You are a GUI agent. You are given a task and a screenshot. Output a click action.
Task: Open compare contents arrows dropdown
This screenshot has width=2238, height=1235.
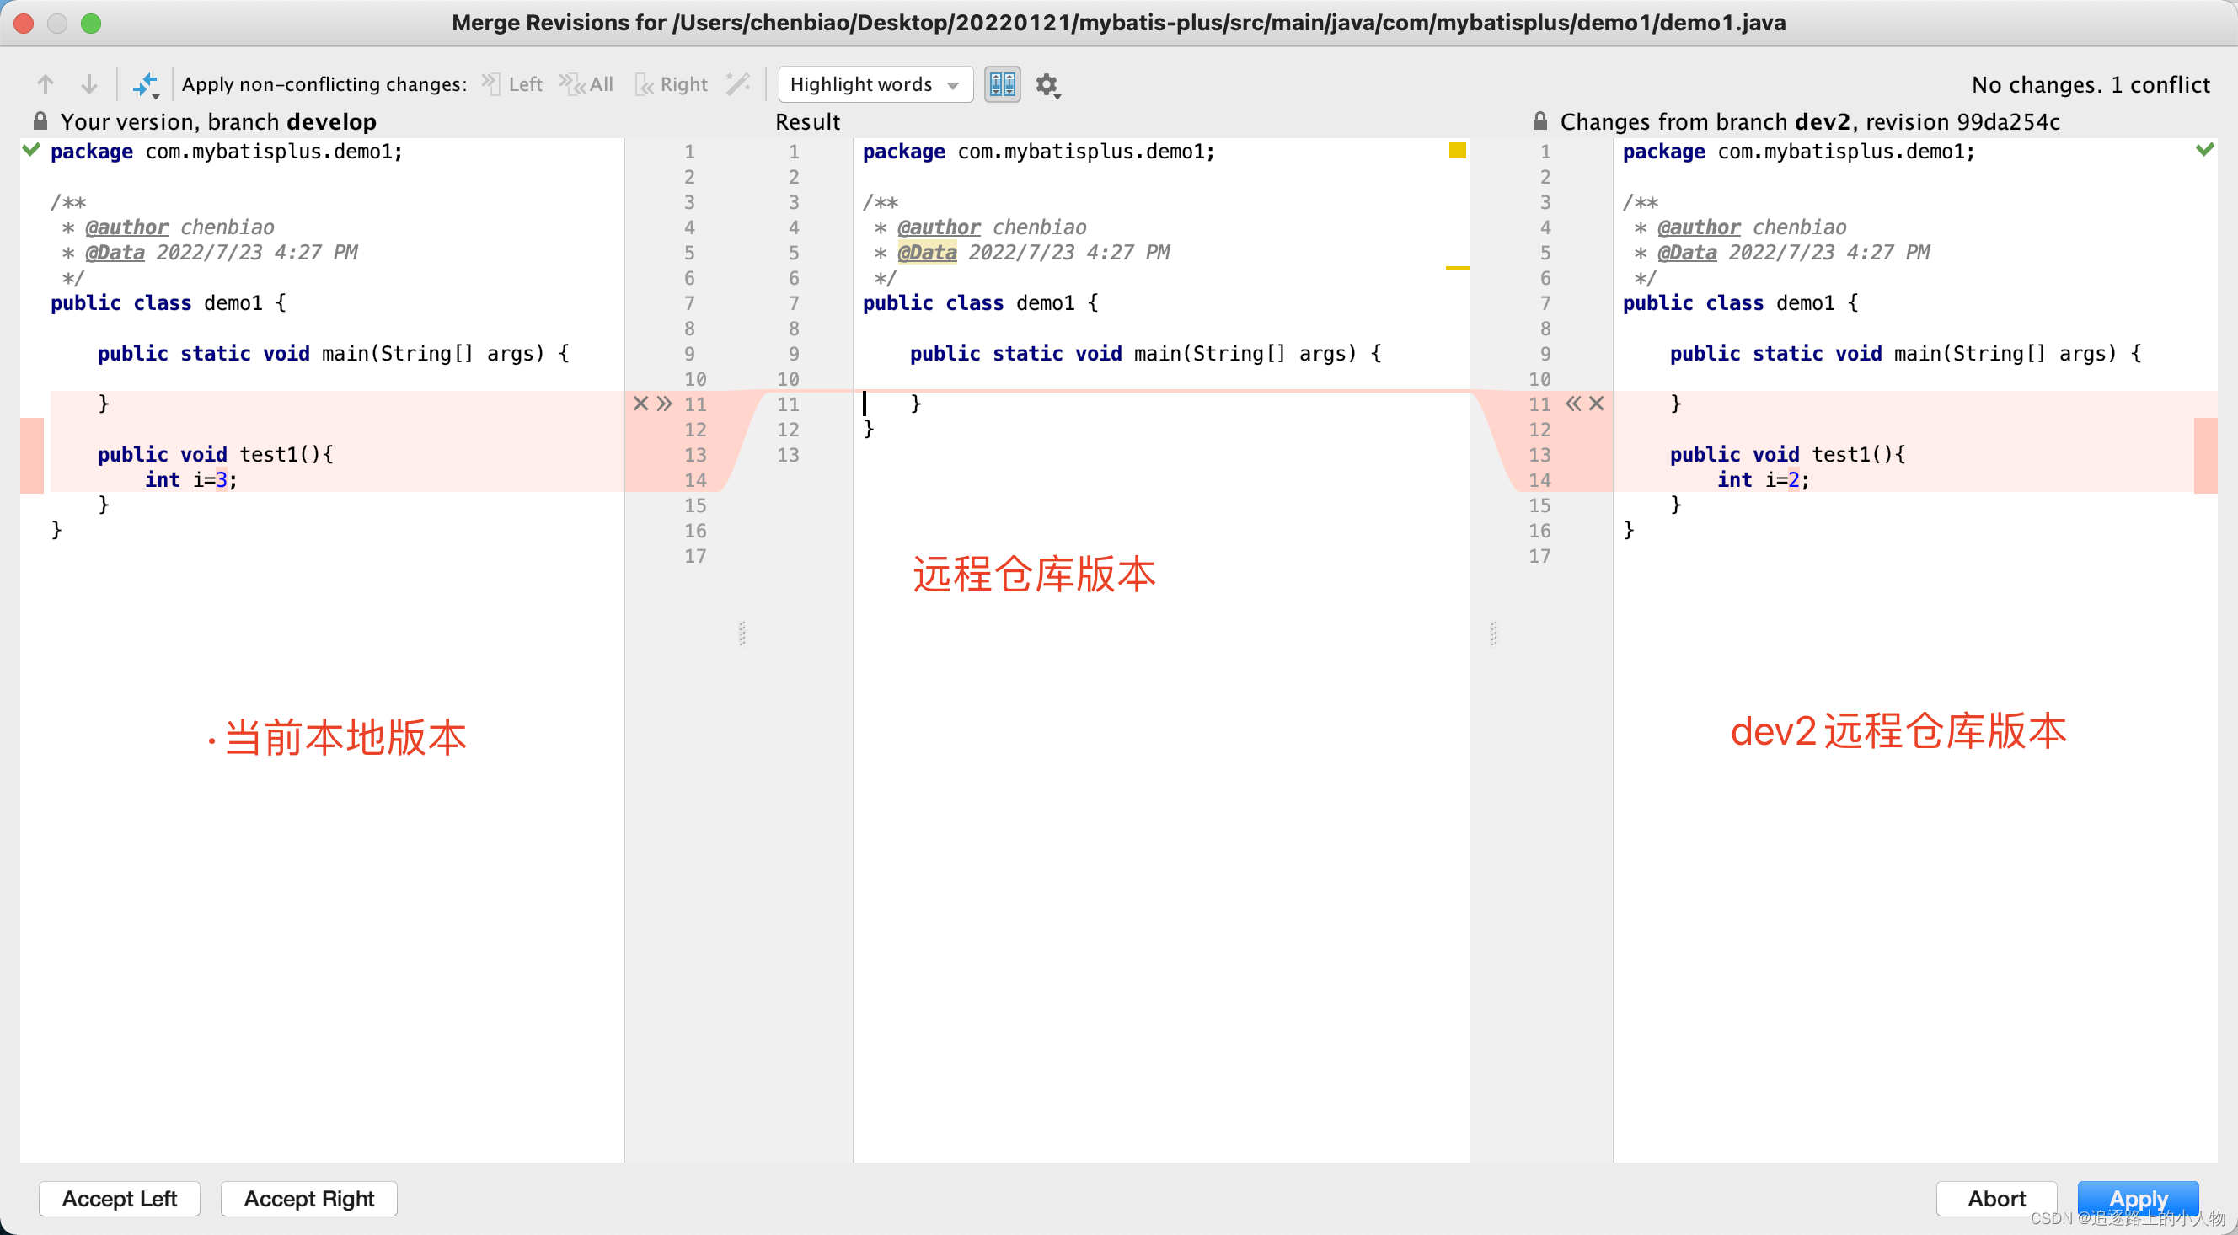[145, 85]
